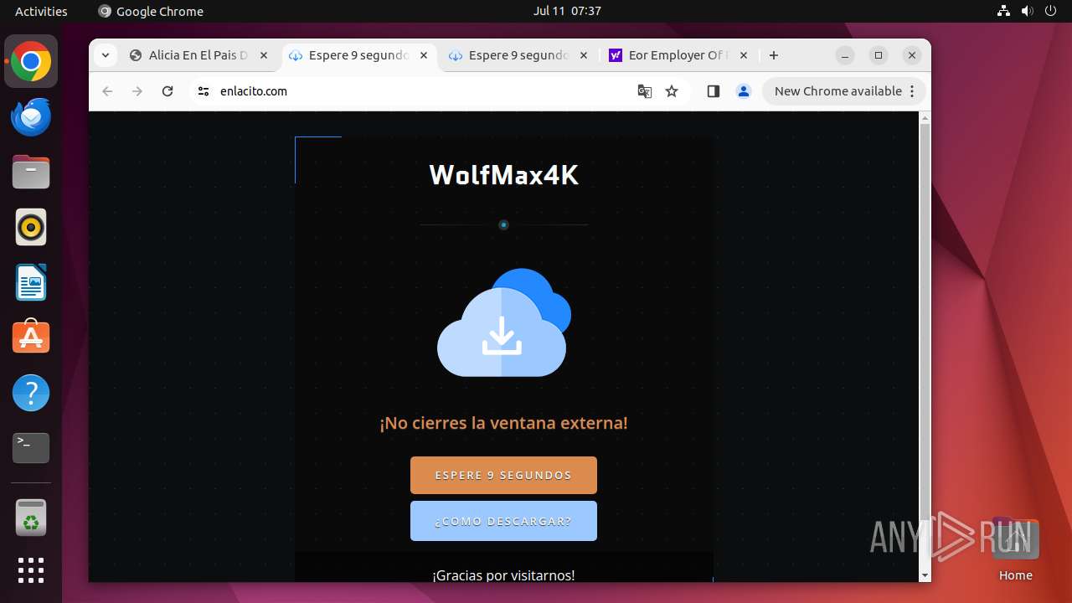The width and height of the screenshot is (1072, 603).
Task: Click the Chrome back arrow
Action: pyautogui.click(x=107, y=91)
